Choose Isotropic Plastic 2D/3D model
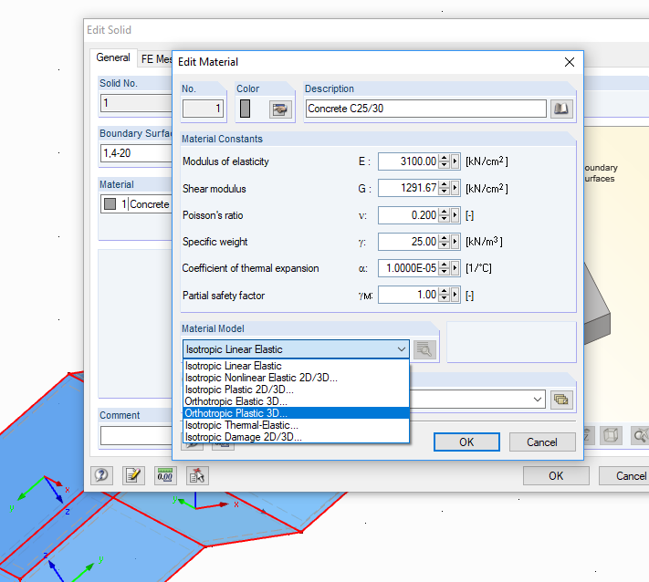649x582 pixels. click(x=296, y=390)
